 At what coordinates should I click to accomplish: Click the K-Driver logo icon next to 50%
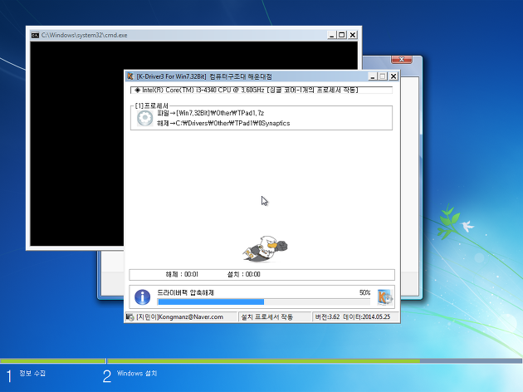[x=384, y=297]
